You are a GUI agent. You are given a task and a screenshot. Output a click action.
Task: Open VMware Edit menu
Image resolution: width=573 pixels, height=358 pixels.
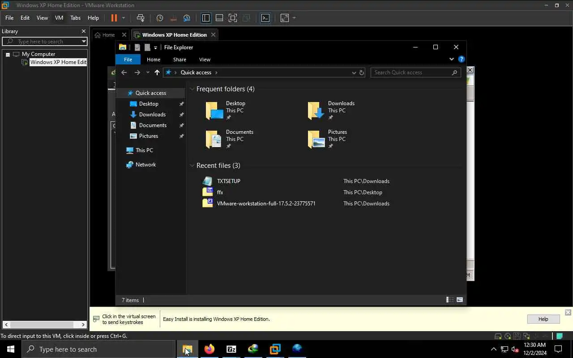click(25, 18)
